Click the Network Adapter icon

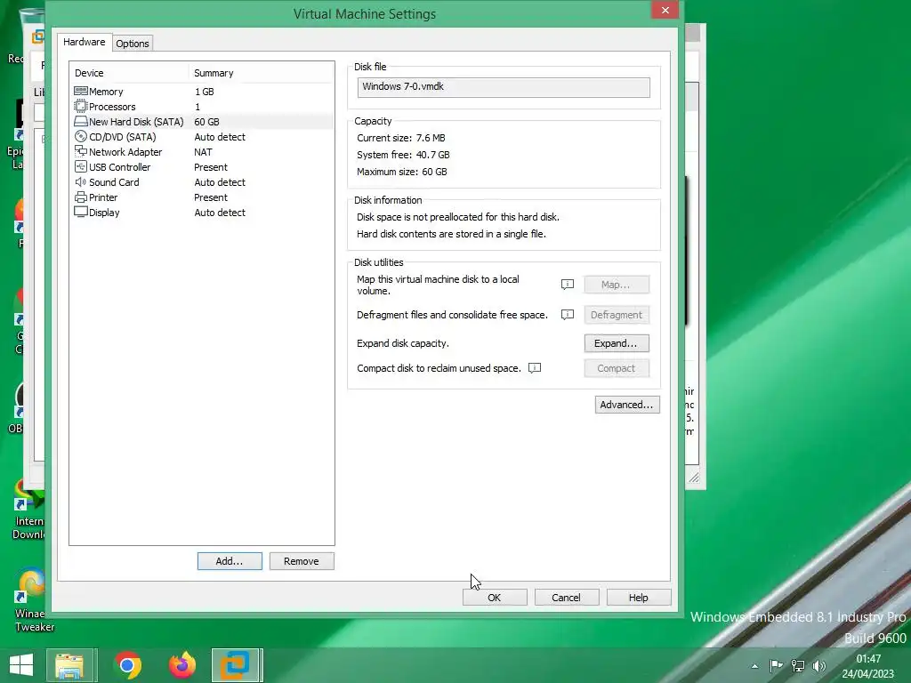[81, 151]
